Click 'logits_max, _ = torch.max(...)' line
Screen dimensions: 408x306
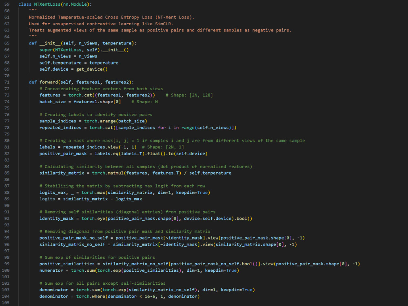pyautogui.click(x=124, y=193)
